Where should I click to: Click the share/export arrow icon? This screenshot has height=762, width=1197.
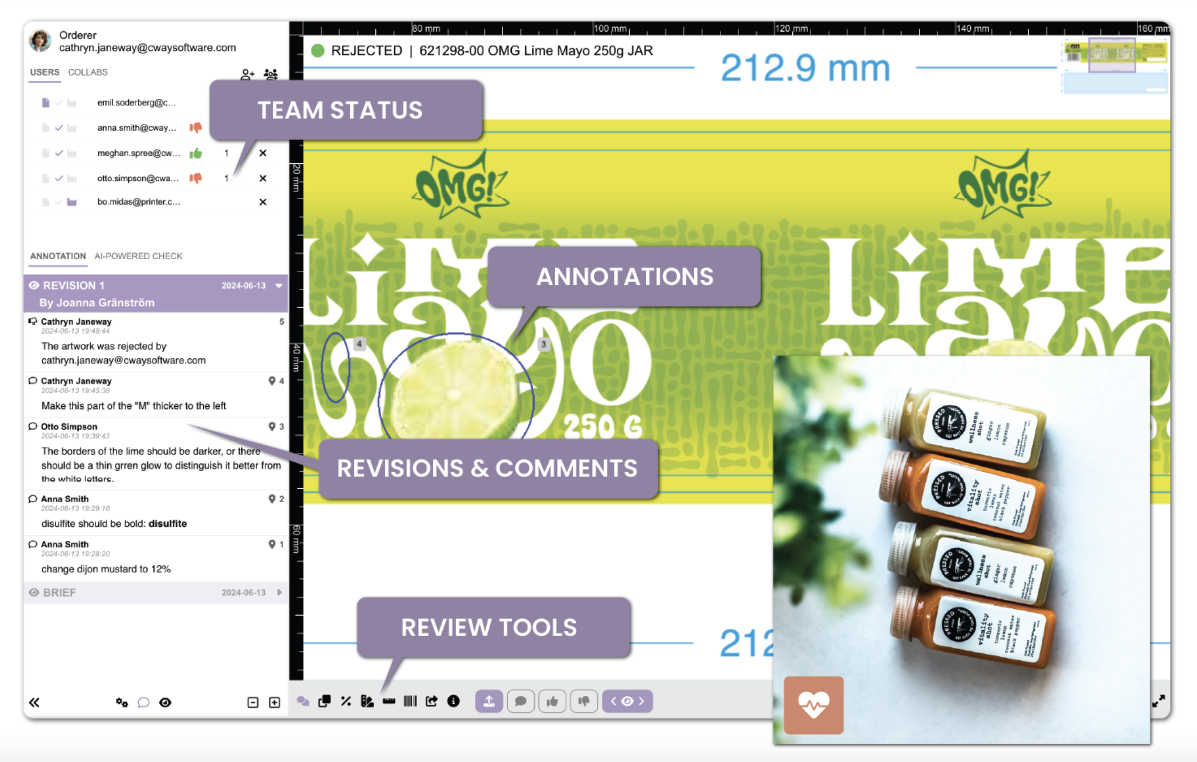pyautogui.click(x=432, y=701)
